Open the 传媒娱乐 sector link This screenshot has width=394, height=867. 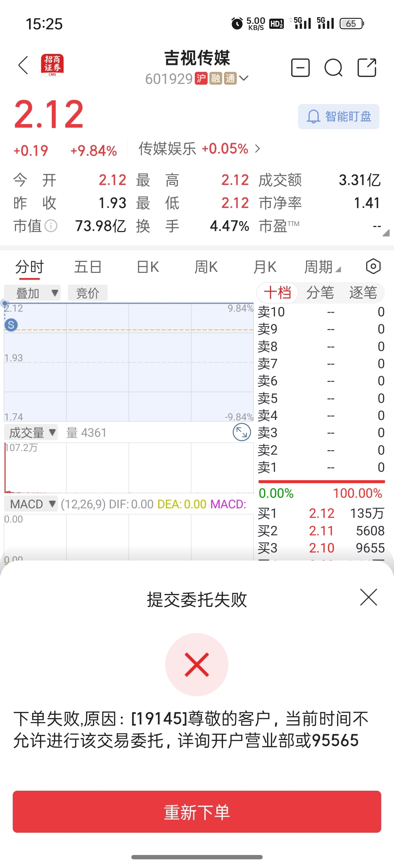(x=199, y=149)
